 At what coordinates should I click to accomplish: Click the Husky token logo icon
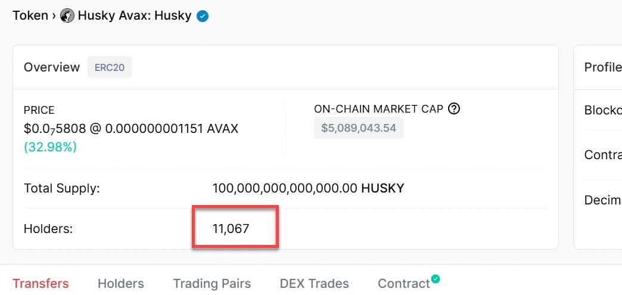coord(67,16)
